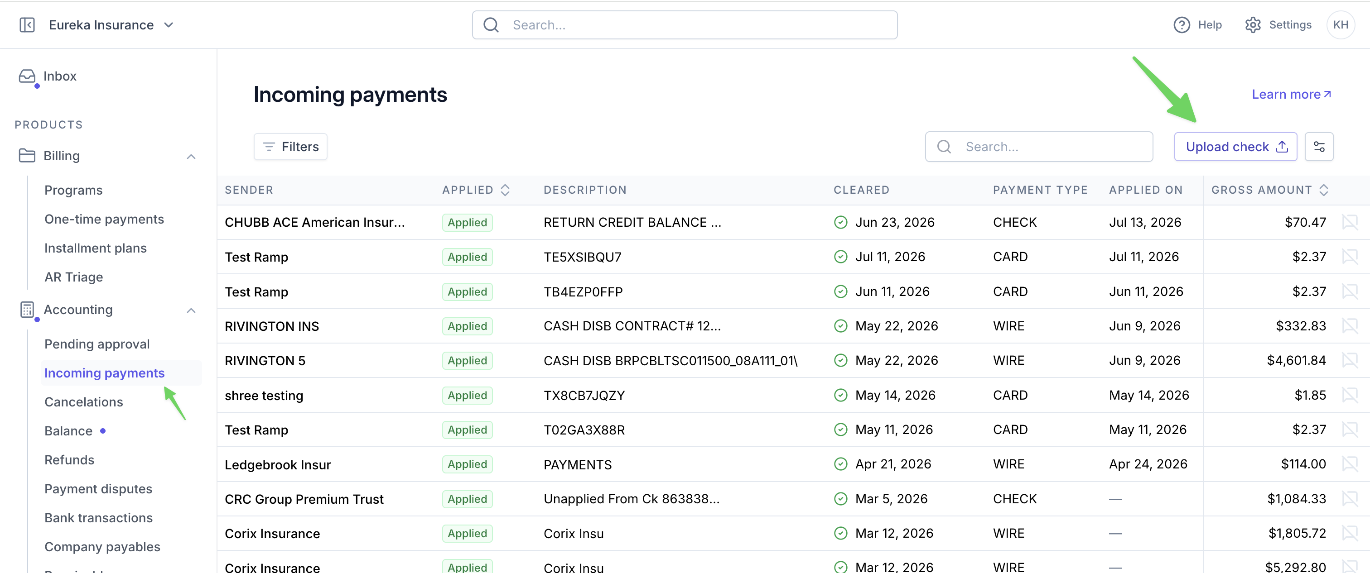Go to Programs page
The width and height of the screenshot is (1370, 573).
(x=73, y=190)
